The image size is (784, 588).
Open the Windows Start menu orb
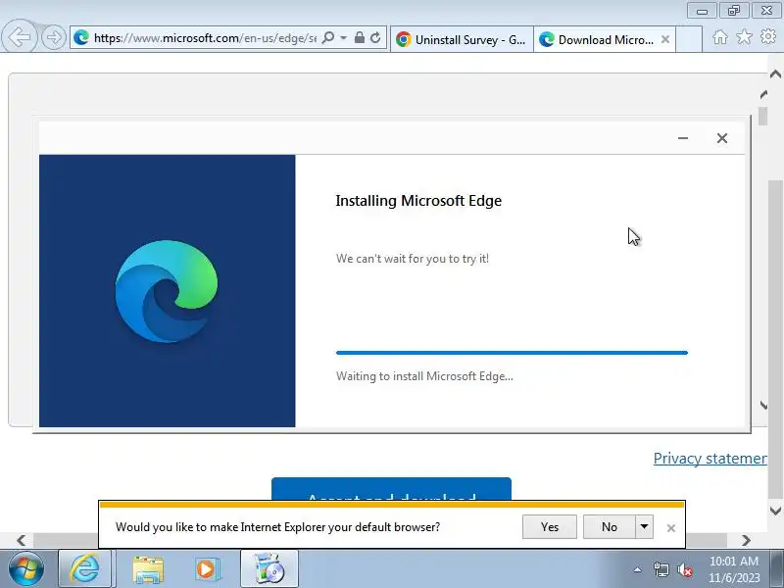(25, 568)
